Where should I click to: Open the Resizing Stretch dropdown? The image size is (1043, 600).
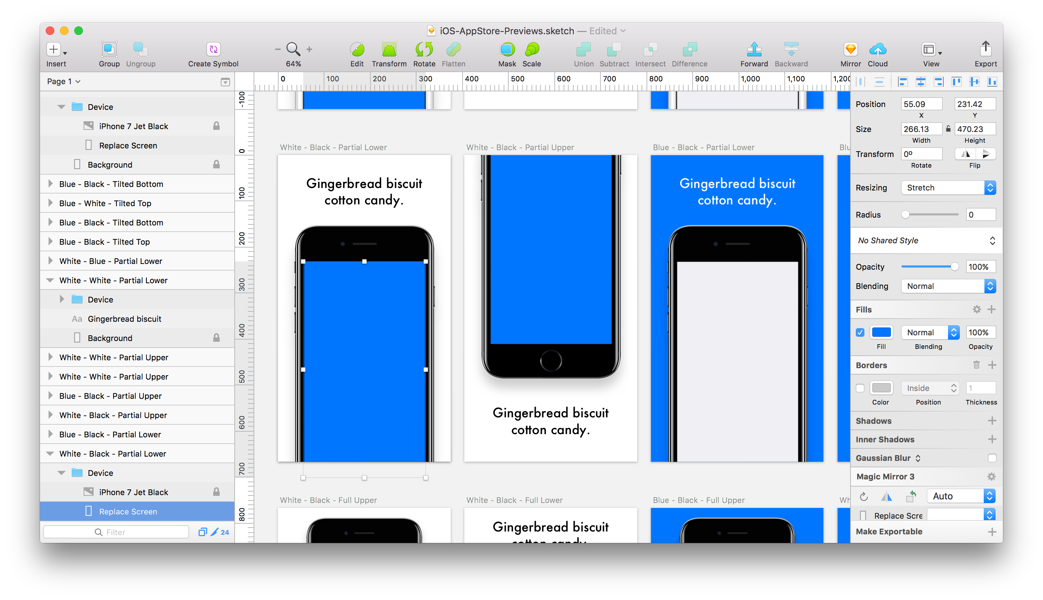click(x=948, y=188)
